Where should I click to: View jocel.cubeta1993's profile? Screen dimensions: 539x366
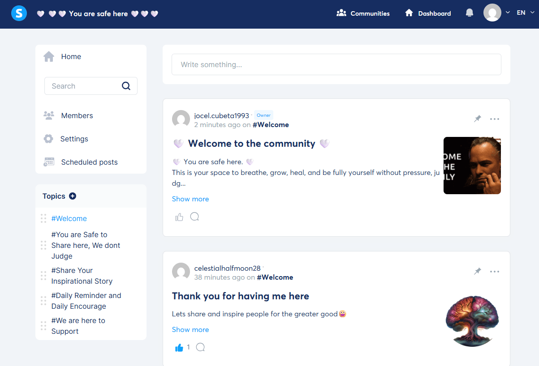point(221,115)
